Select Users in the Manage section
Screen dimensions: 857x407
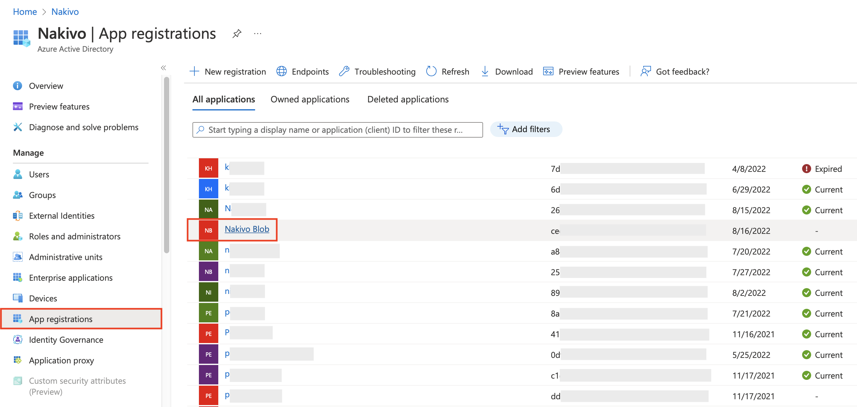pyautogui.click(x=39, y=174)
